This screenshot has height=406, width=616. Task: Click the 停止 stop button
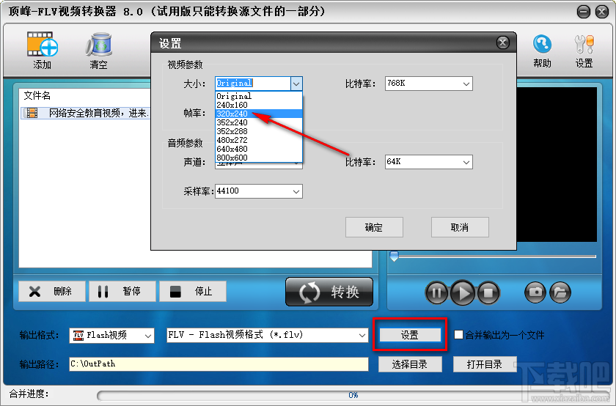(192, 292)
